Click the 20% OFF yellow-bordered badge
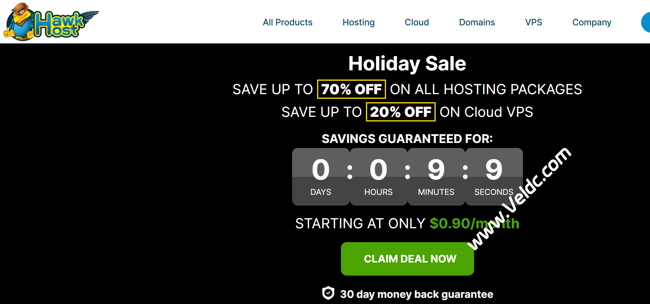The width and height of the screenshot is (650, 304). (400, 112)
